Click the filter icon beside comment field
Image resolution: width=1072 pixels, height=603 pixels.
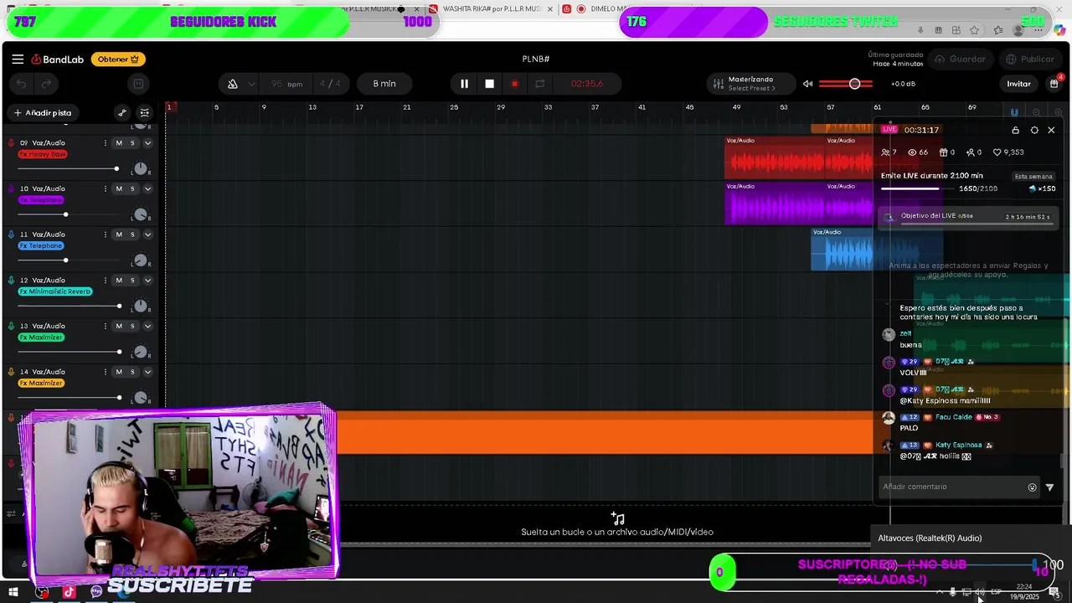pos(1049,487)
